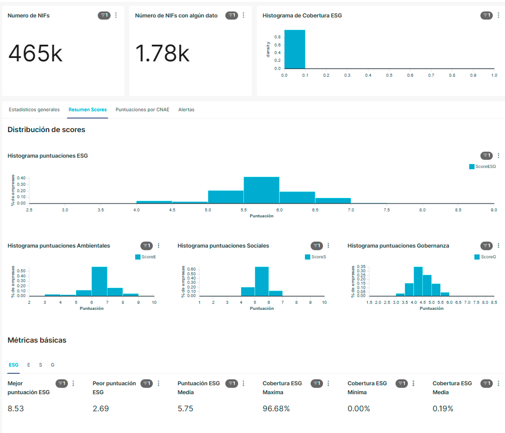Toggle ScoreE legend color swatch
The height and width of the screenshot is (433, 505).
pyautogui.click(x=138, y=257)
